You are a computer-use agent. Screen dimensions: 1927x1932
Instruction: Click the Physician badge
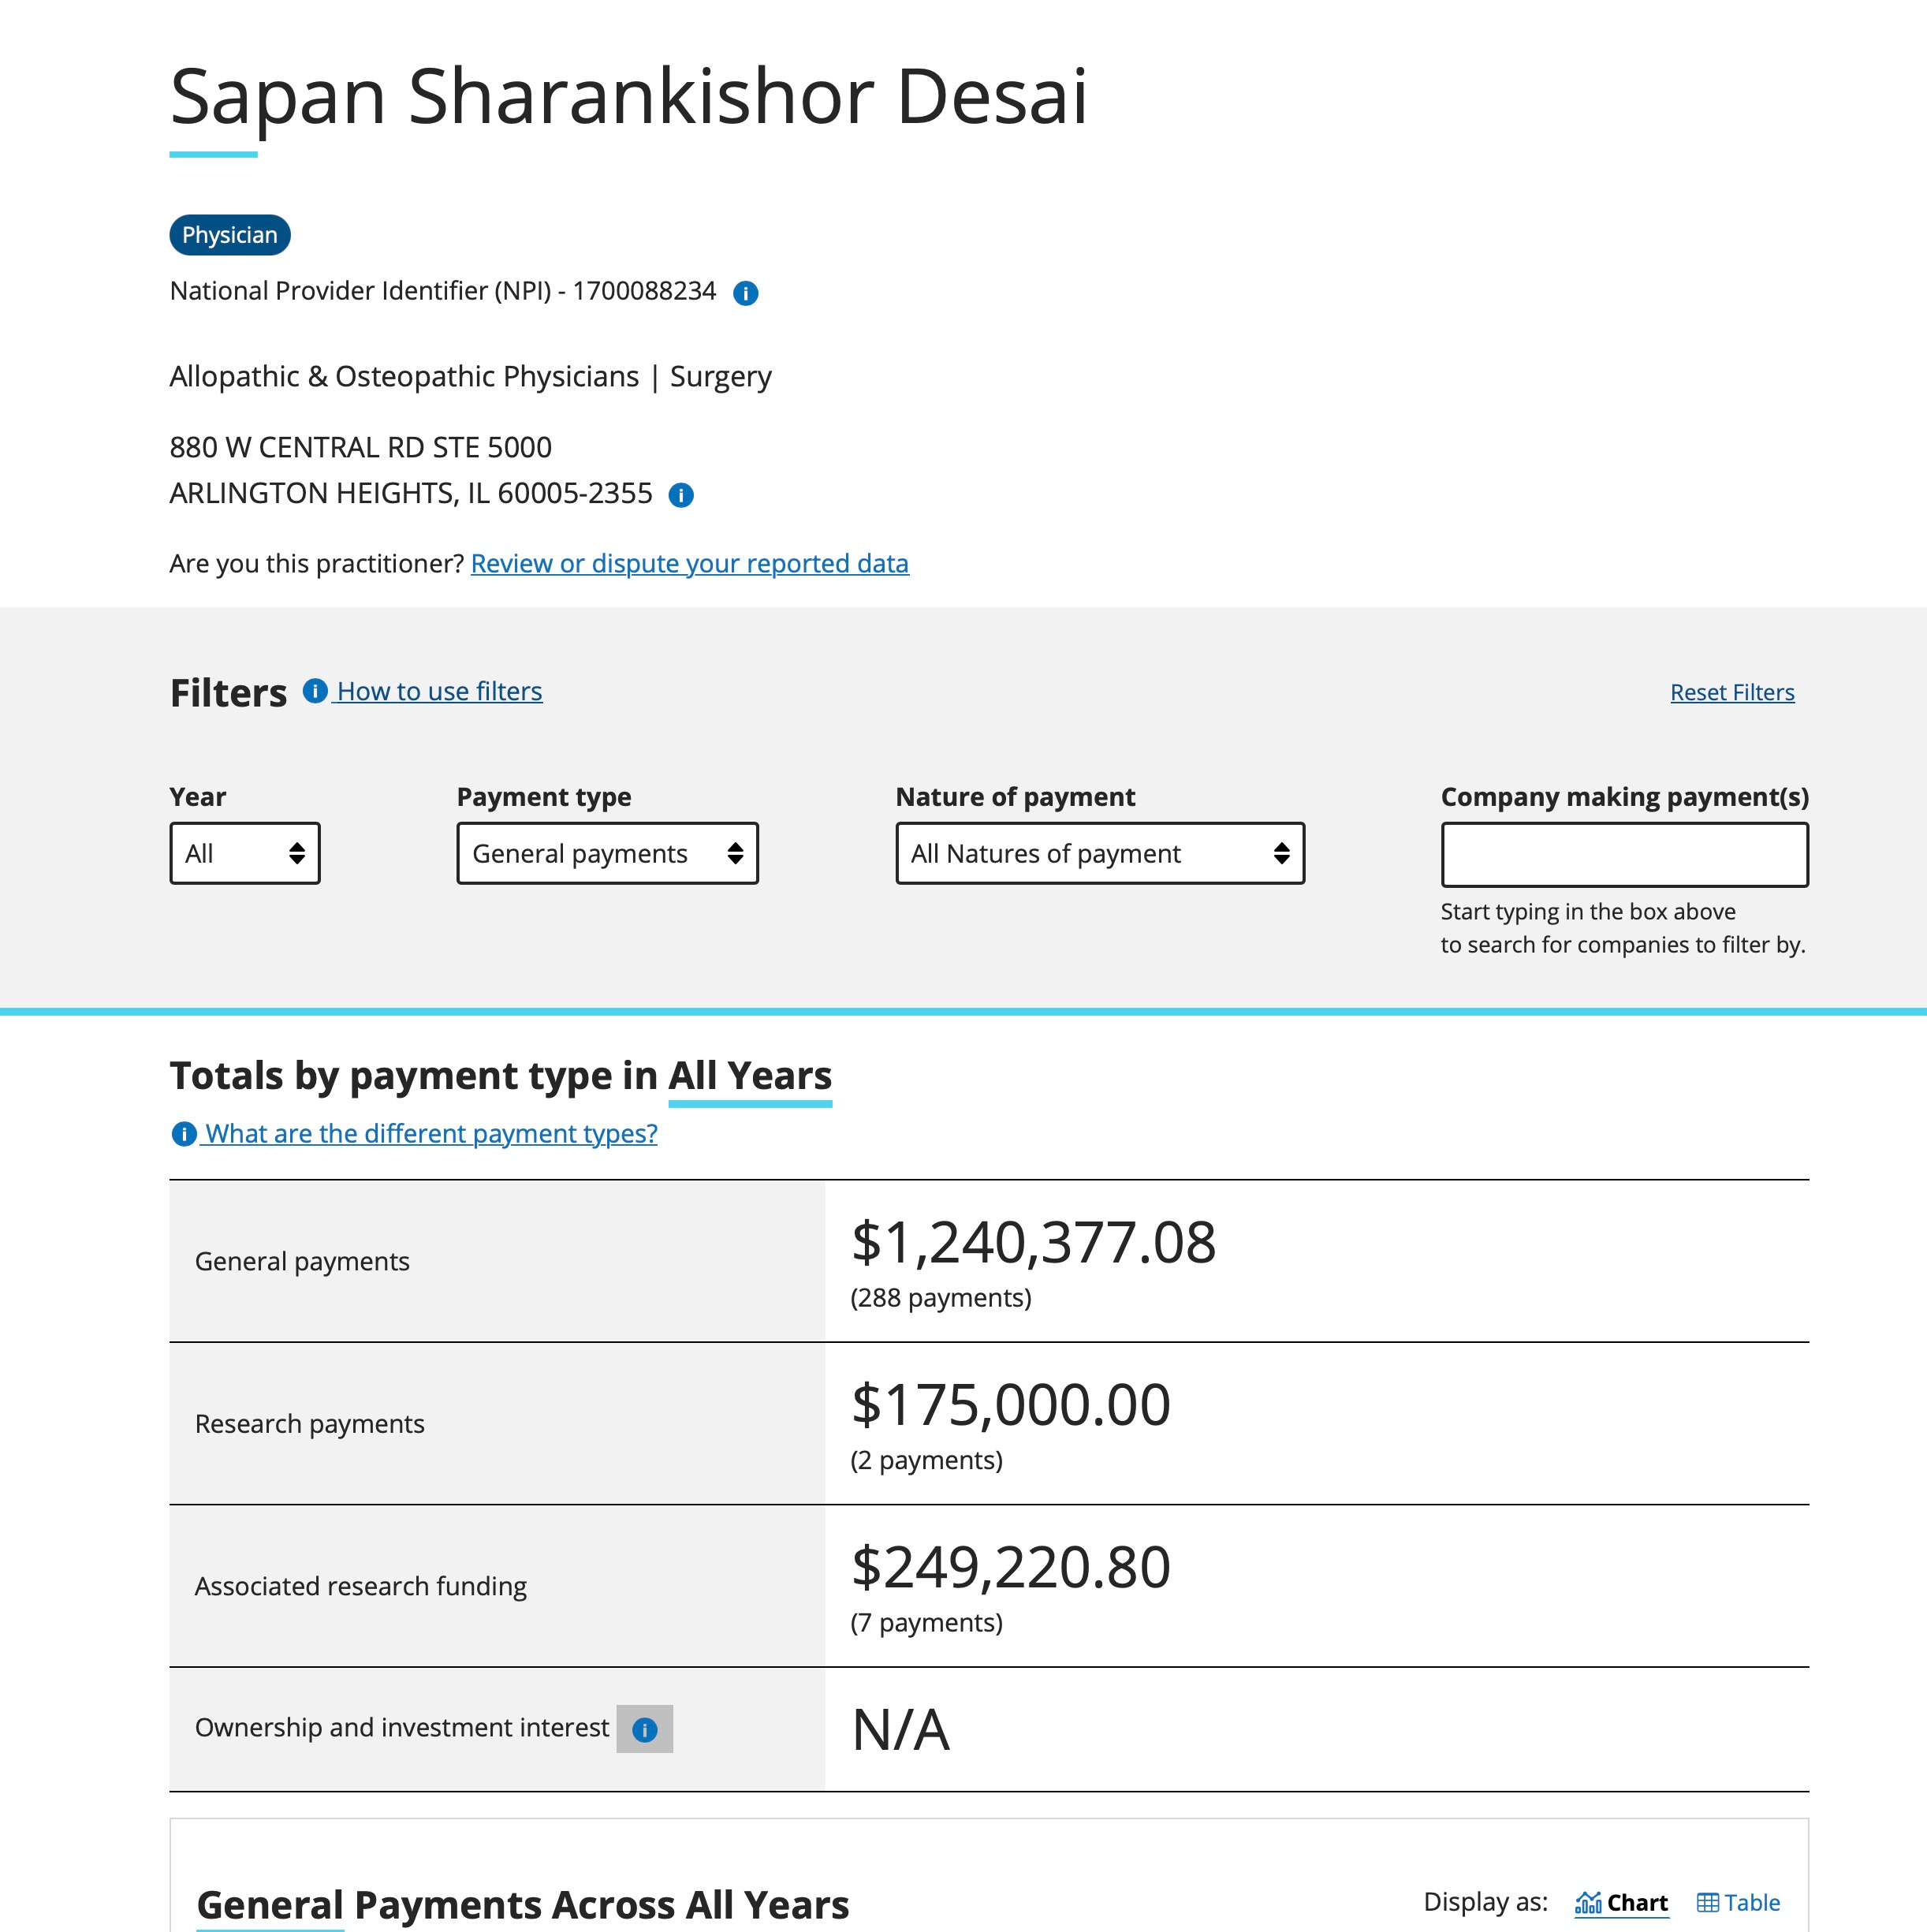(230, 235)
